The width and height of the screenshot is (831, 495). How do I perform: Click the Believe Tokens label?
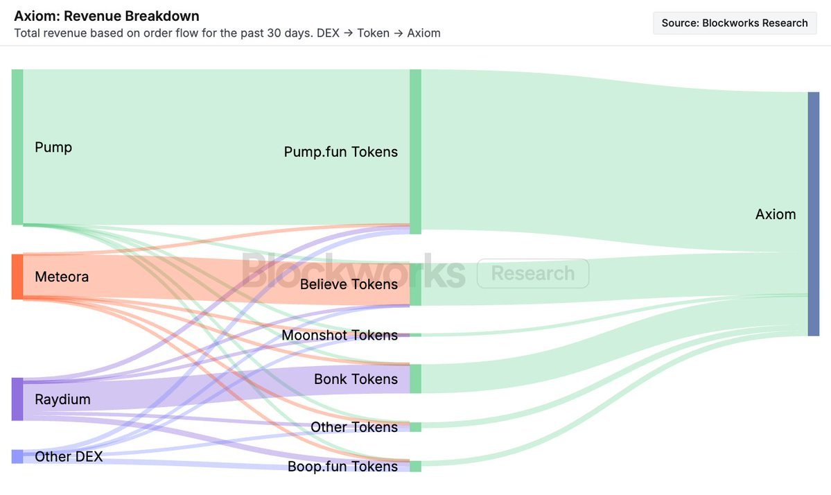point(349,284)
